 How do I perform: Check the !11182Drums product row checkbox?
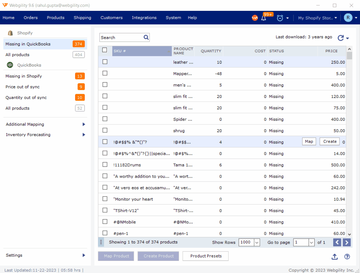(x=105, y=165)
